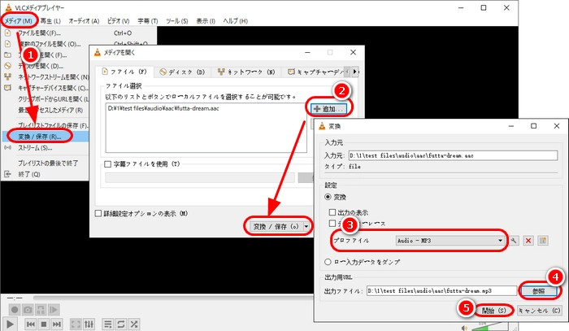The height and width of the screenshot is (331, 569).
Task: Switch to the Network tab
Action: coord(246,72)
